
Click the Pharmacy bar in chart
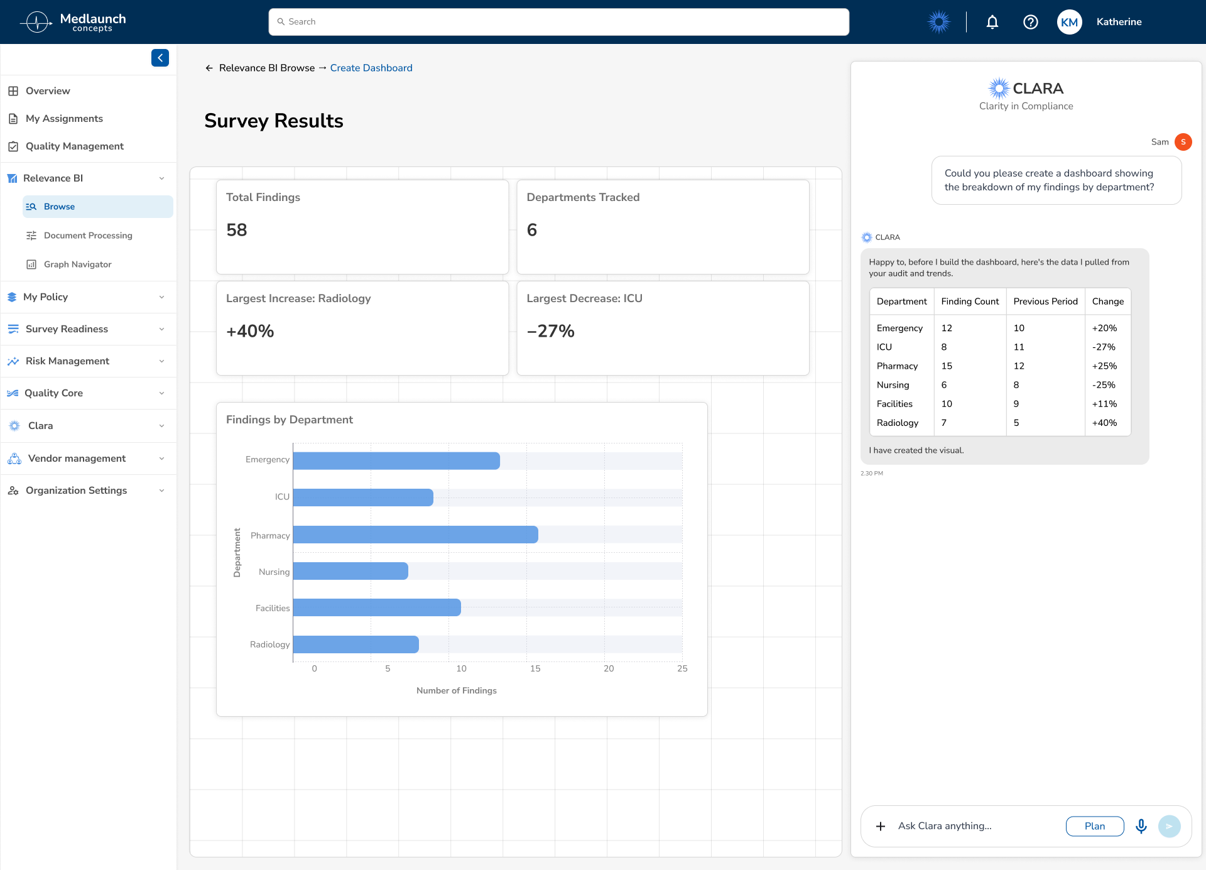416,535
